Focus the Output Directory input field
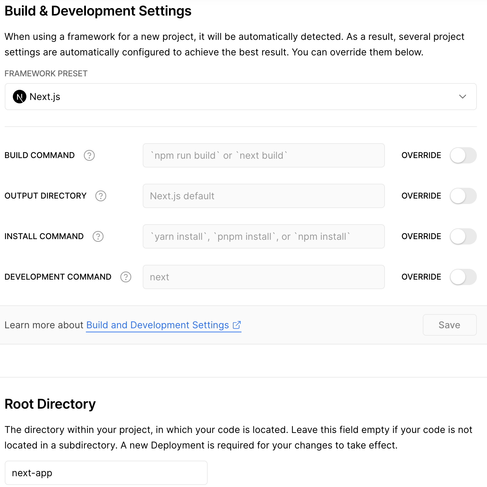487x487 pixels. 264,196
